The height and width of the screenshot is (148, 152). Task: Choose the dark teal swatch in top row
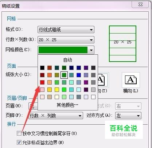[x=57, y=68]
